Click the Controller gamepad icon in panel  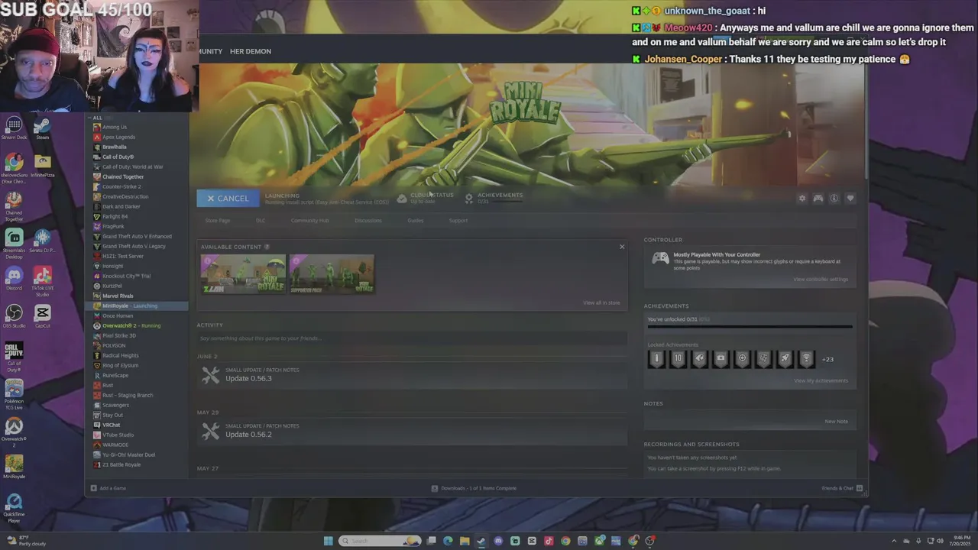(660, 259)
